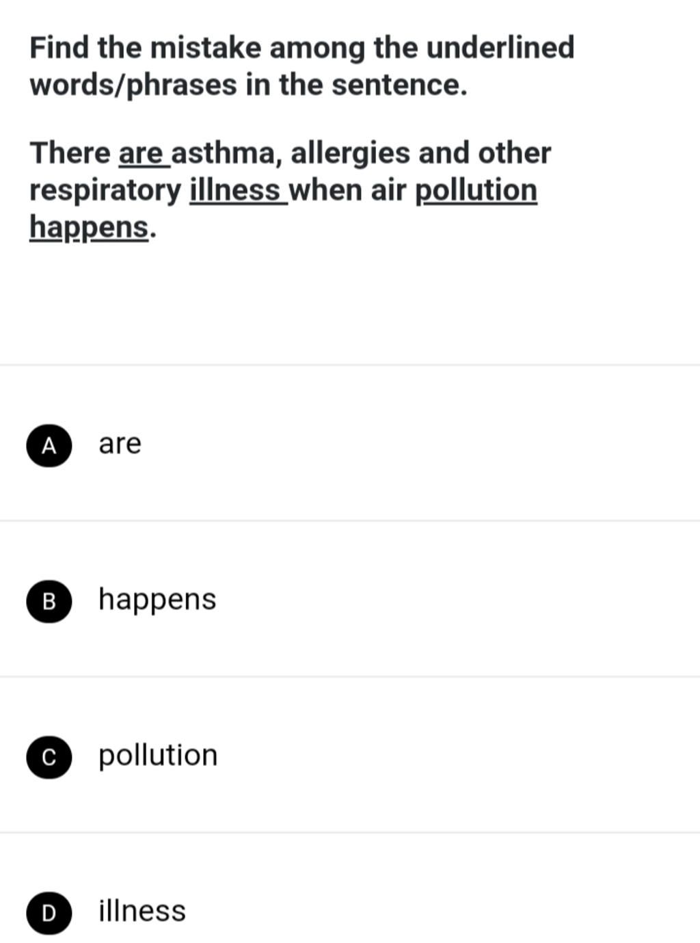Choose answer option 'illness'
This screenshot has height=943, width=700.
142,911
